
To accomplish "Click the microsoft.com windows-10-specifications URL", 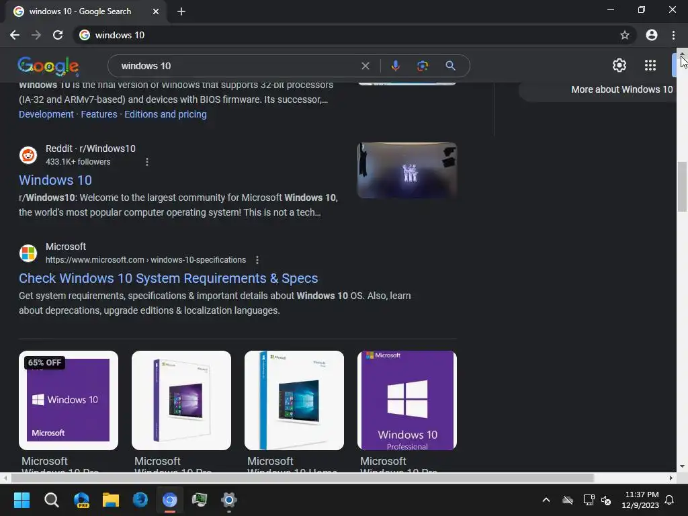I will point(146,260).
